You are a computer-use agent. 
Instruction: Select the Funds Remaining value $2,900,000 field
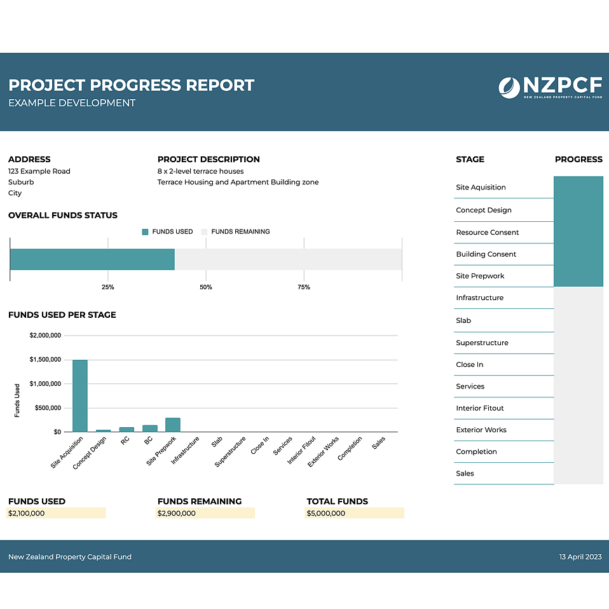coord(205,513)
